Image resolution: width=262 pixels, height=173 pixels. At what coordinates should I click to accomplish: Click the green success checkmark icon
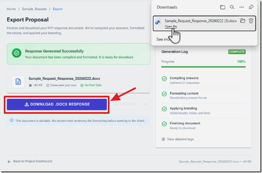tap(16, 53)
